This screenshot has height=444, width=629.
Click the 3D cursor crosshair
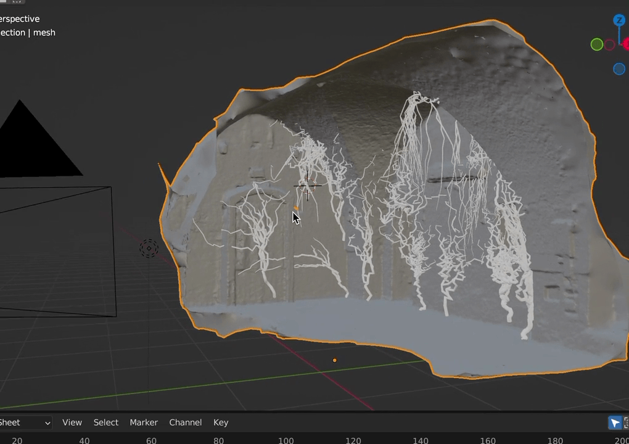pyautogui.click(x=307, y=186)
